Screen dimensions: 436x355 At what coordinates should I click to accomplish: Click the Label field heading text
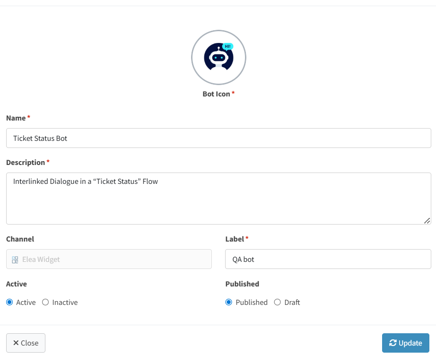click(x=235, y=239)
